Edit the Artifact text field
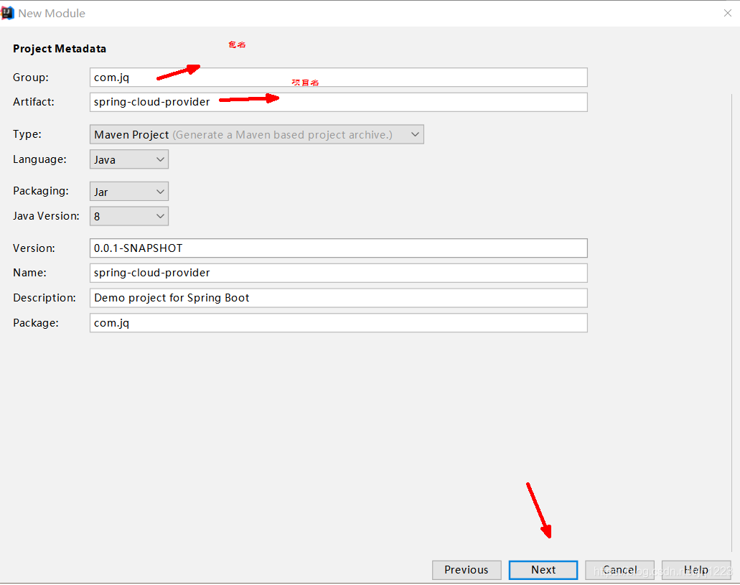The width and height of the screenshot is (740, 585). [x=338, y=102]
